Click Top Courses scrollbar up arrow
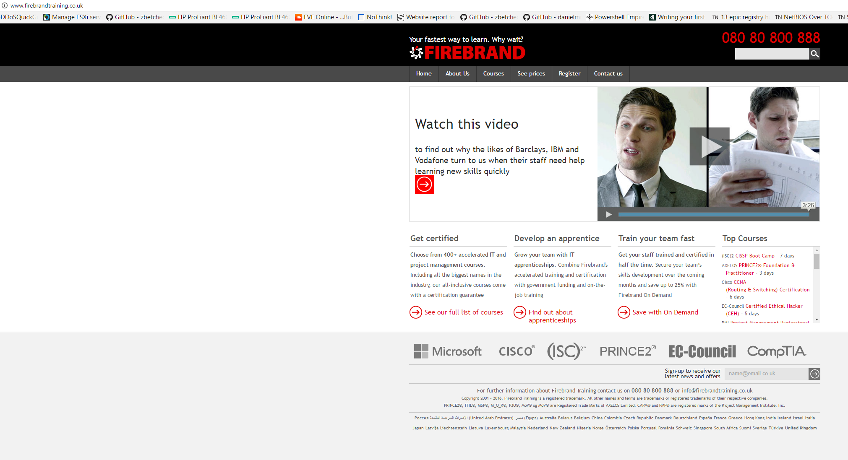The width and height of the screenshot is (848, 460). (817, 250)
